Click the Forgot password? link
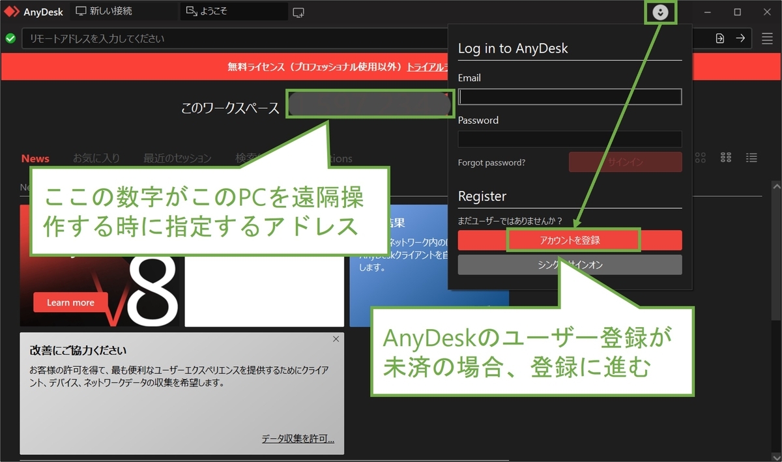The height and width of the screenshot is (462, 782). pyautogui.click(x=491, y=162)
